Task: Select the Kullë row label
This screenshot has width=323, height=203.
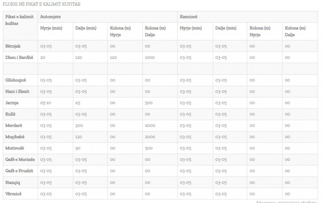Action: coord(10,114)
